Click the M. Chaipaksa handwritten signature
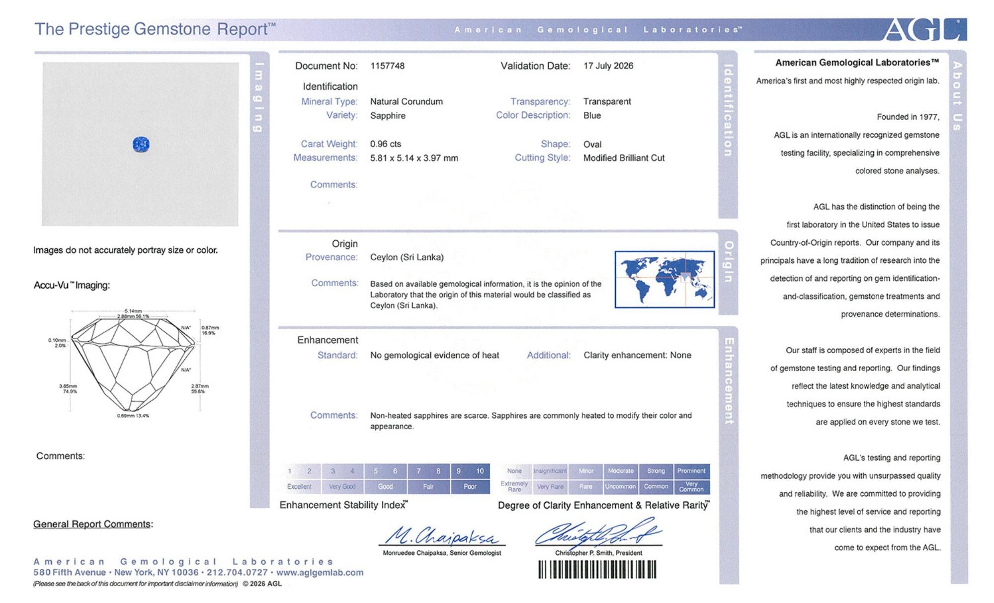 [442, 536]
